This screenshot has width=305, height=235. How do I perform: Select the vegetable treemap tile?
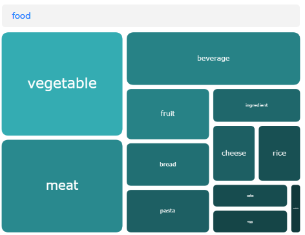point(62,84)
